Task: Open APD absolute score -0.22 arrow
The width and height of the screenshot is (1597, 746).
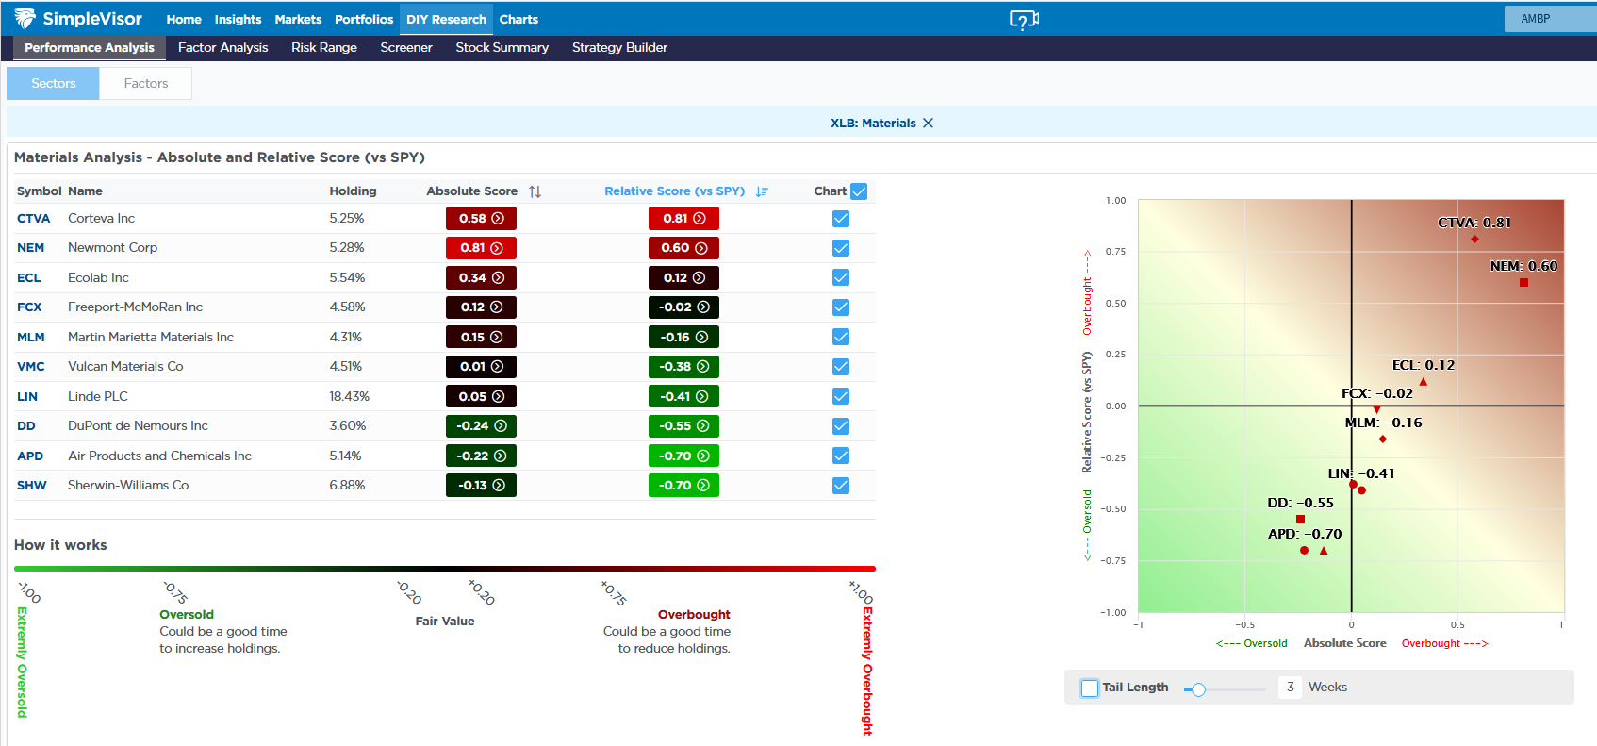Action: point(501,456)
